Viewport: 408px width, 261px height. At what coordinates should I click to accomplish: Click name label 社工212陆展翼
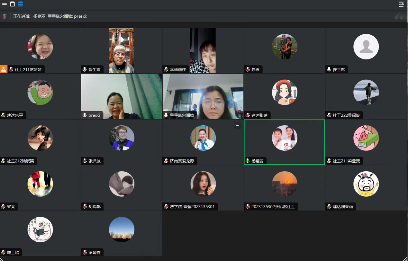(x=21, y=161)
